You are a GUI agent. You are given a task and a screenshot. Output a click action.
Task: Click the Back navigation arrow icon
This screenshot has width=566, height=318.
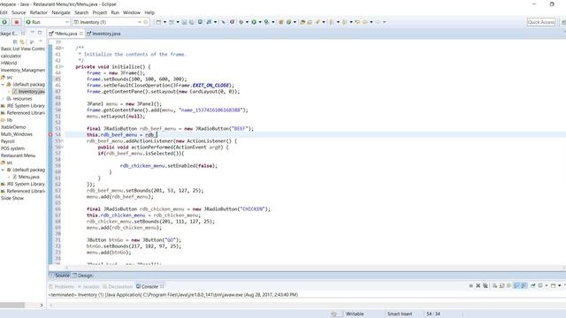[x=365, y=22]
